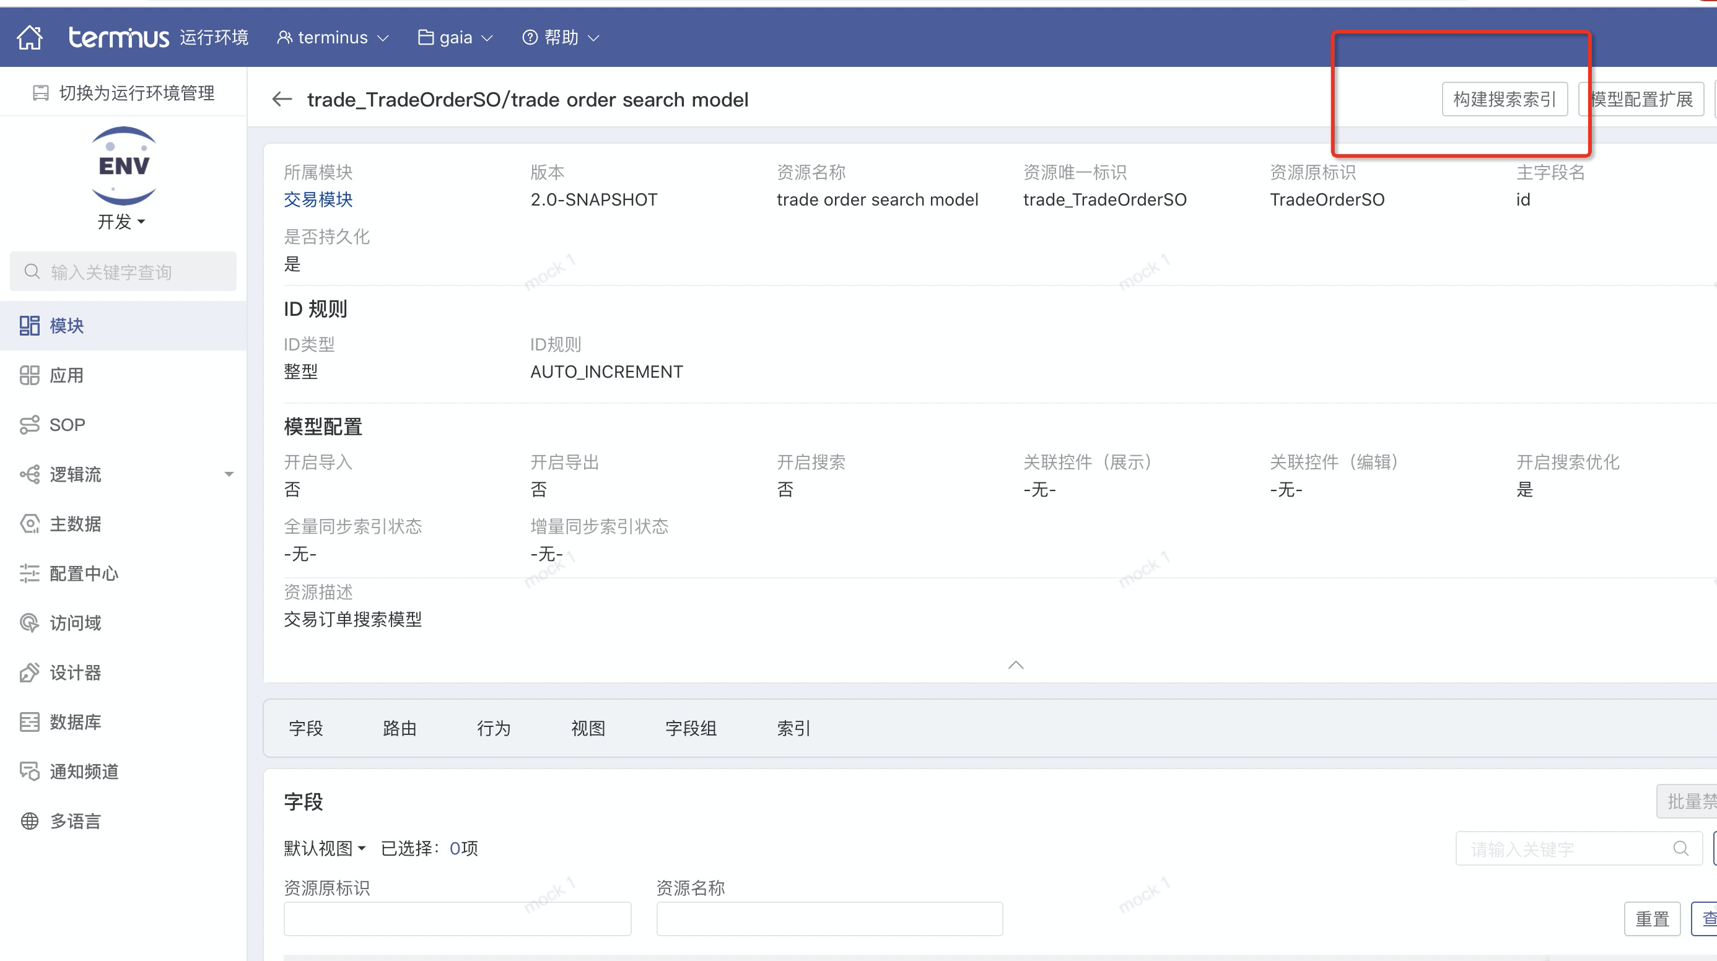The image size is (1717, 961).
Task: Expand the 逻辑流 submenu arrow
Action: (x=229, y=474)
